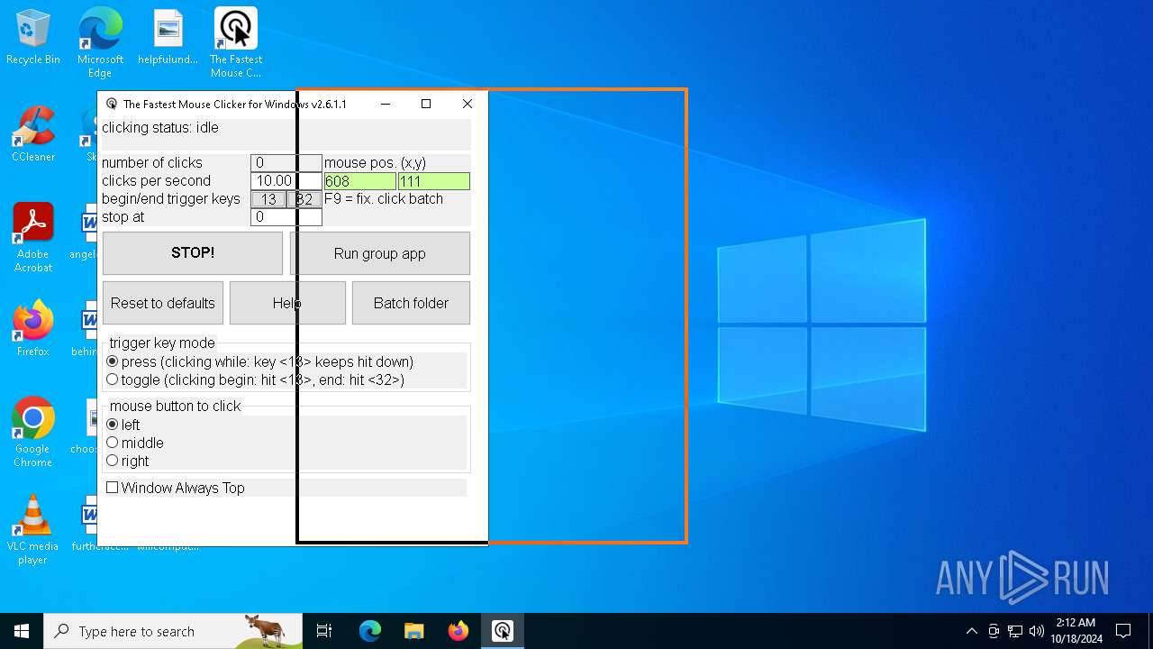
Task: Click the stop at input field
Action: [x=286, y=217]
